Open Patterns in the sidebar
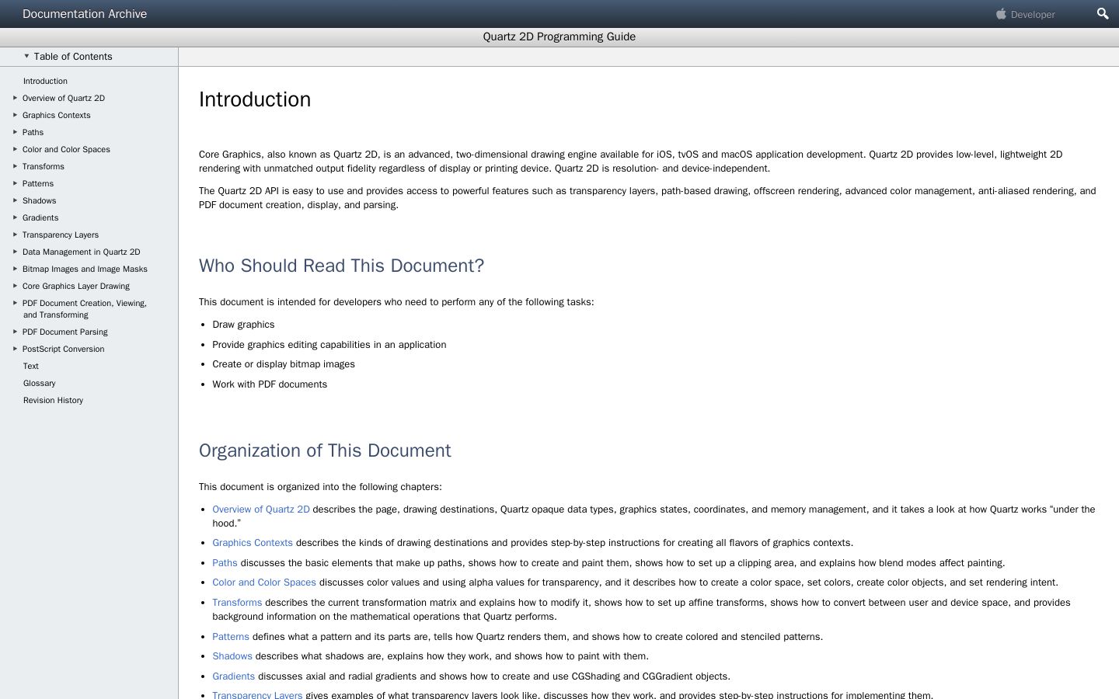Screen dimensions: 1119x699 [38, 183]
